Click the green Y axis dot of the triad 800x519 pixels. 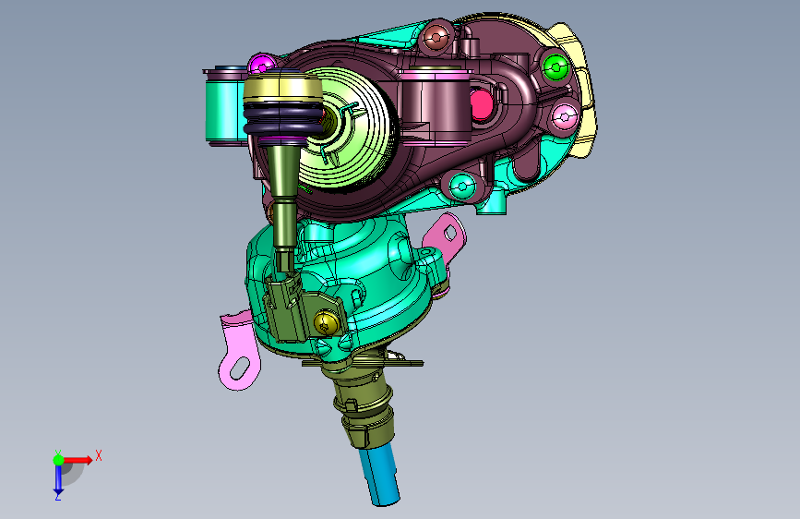59,460
